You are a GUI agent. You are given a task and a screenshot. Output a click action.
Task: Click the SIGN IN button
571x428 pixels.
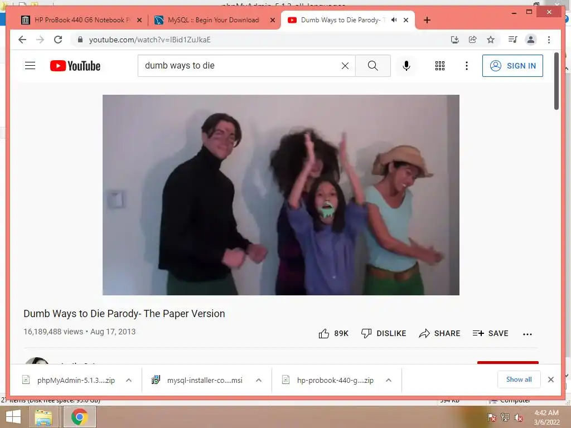[x=512, y=66]
